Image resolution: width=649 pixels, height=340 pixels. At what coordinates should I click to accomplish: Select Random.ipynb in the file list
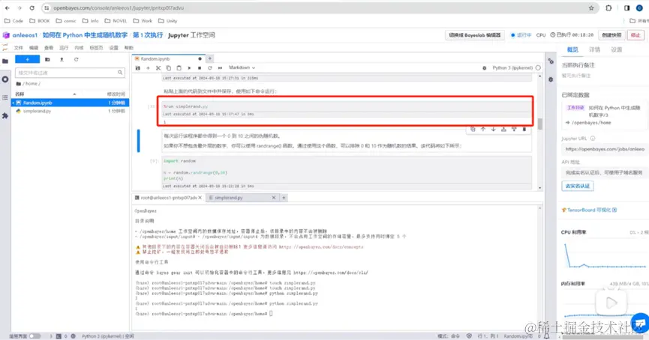[71, 103]
